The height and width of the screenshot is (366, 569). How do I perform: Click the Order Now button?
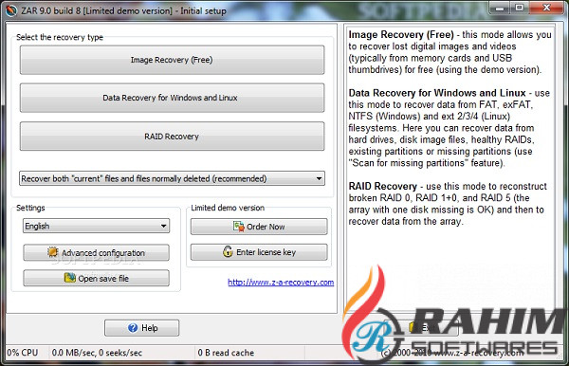tap(259, 227)
